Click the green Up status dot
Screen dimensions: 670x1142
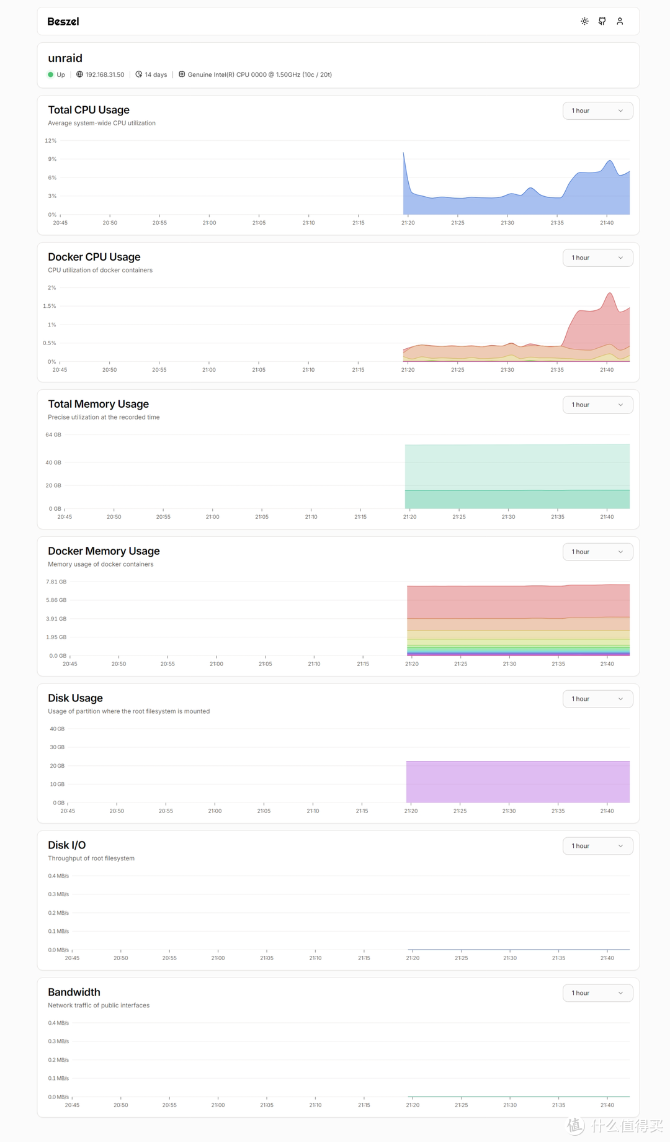(x=51, y=74)
